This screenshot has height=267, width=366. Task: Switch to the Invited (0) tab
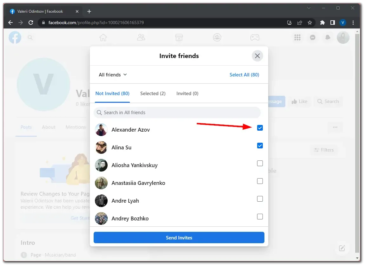click(187, 94)
